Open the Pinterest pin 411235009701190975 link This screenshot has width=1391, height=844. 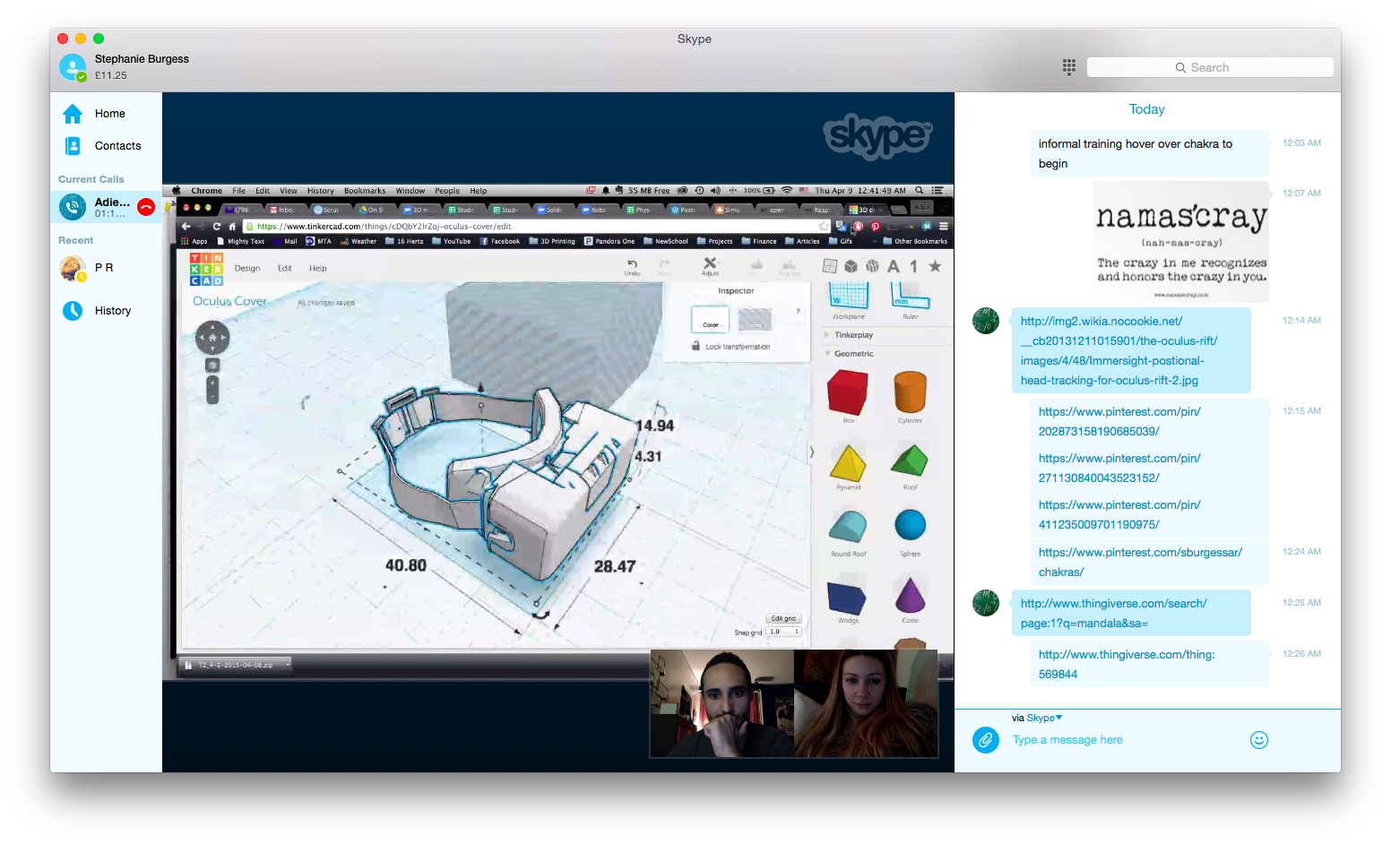(x=1119, y=514)
